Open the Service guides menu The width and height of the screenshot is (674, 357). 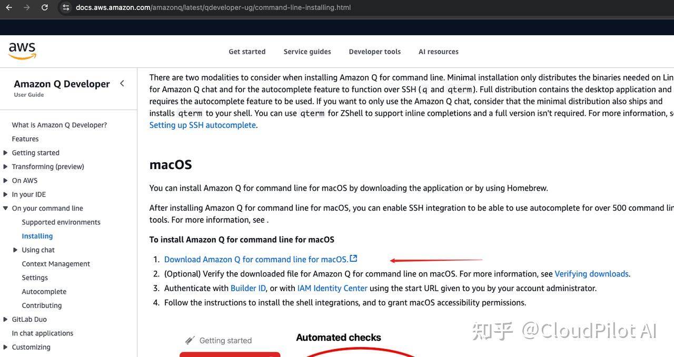pyautogui.click(x=307, y=51)
